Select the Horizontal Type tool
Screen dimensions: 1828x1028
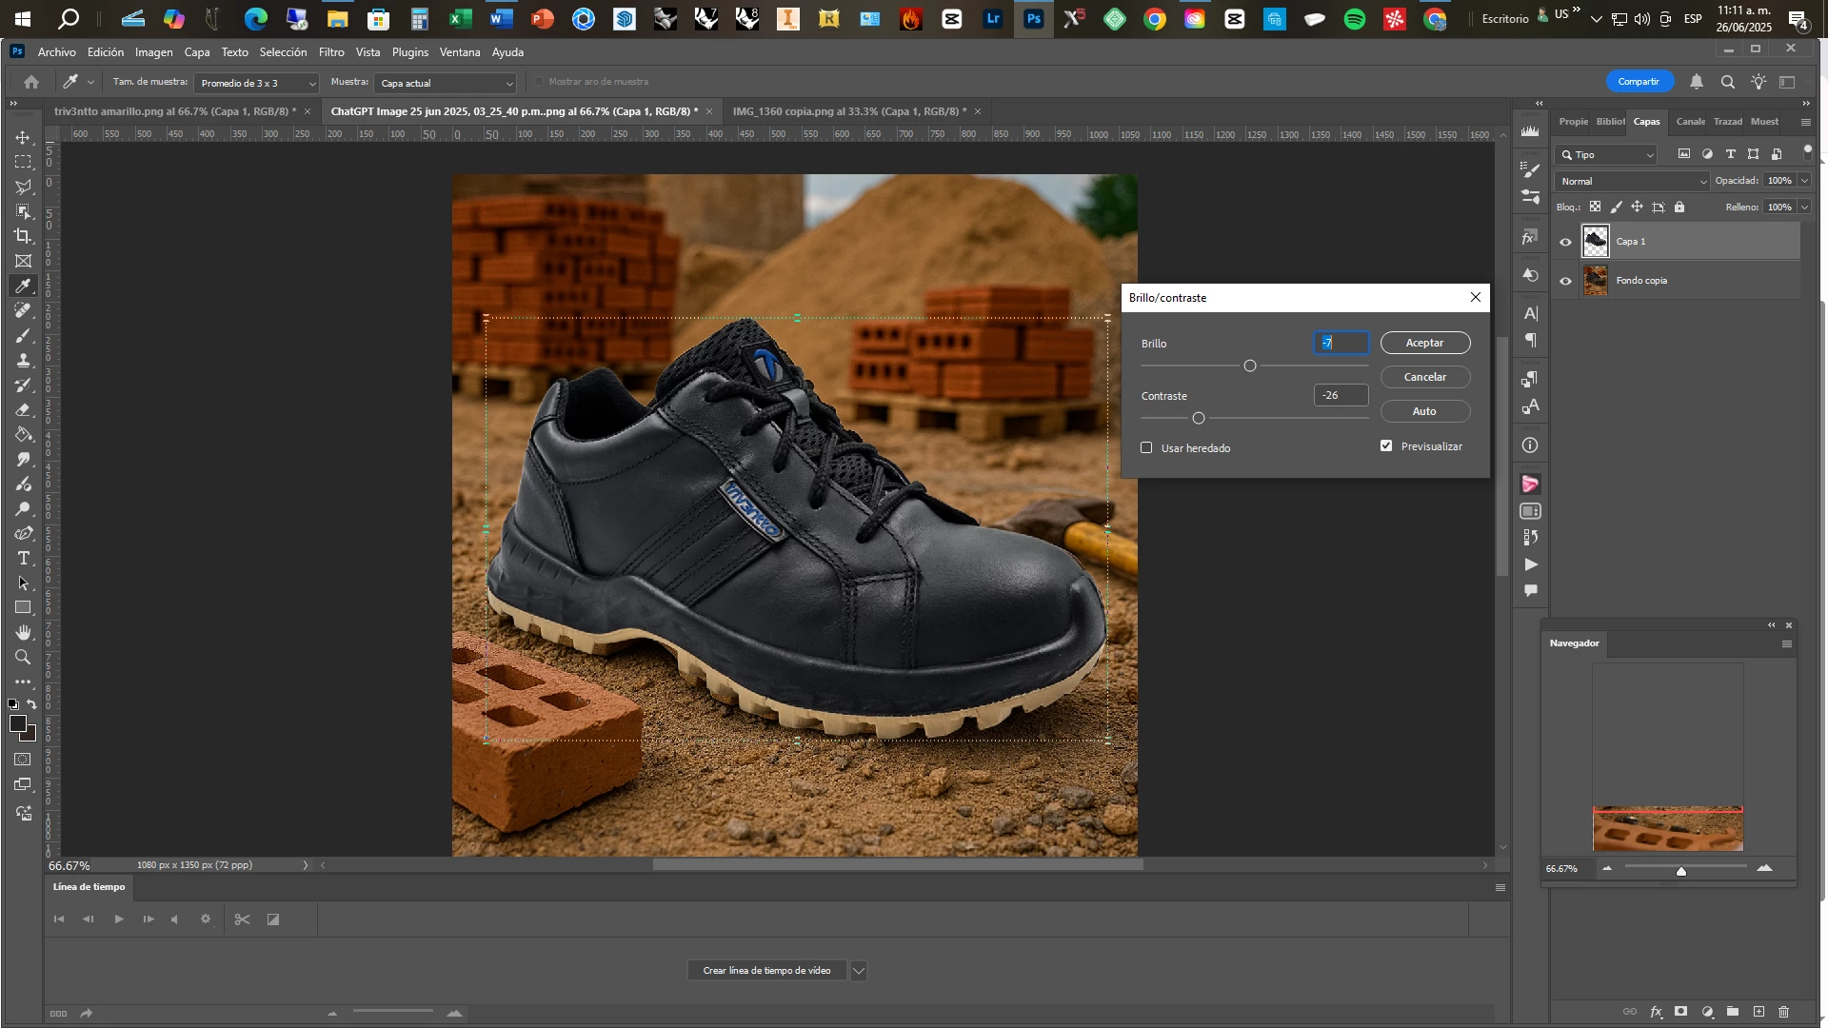(x=23, y=559)
